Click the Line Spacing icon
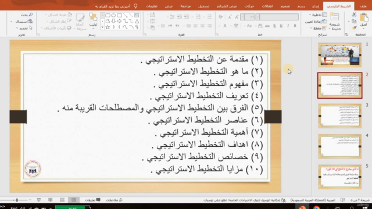372x209 pixels. 172,17
